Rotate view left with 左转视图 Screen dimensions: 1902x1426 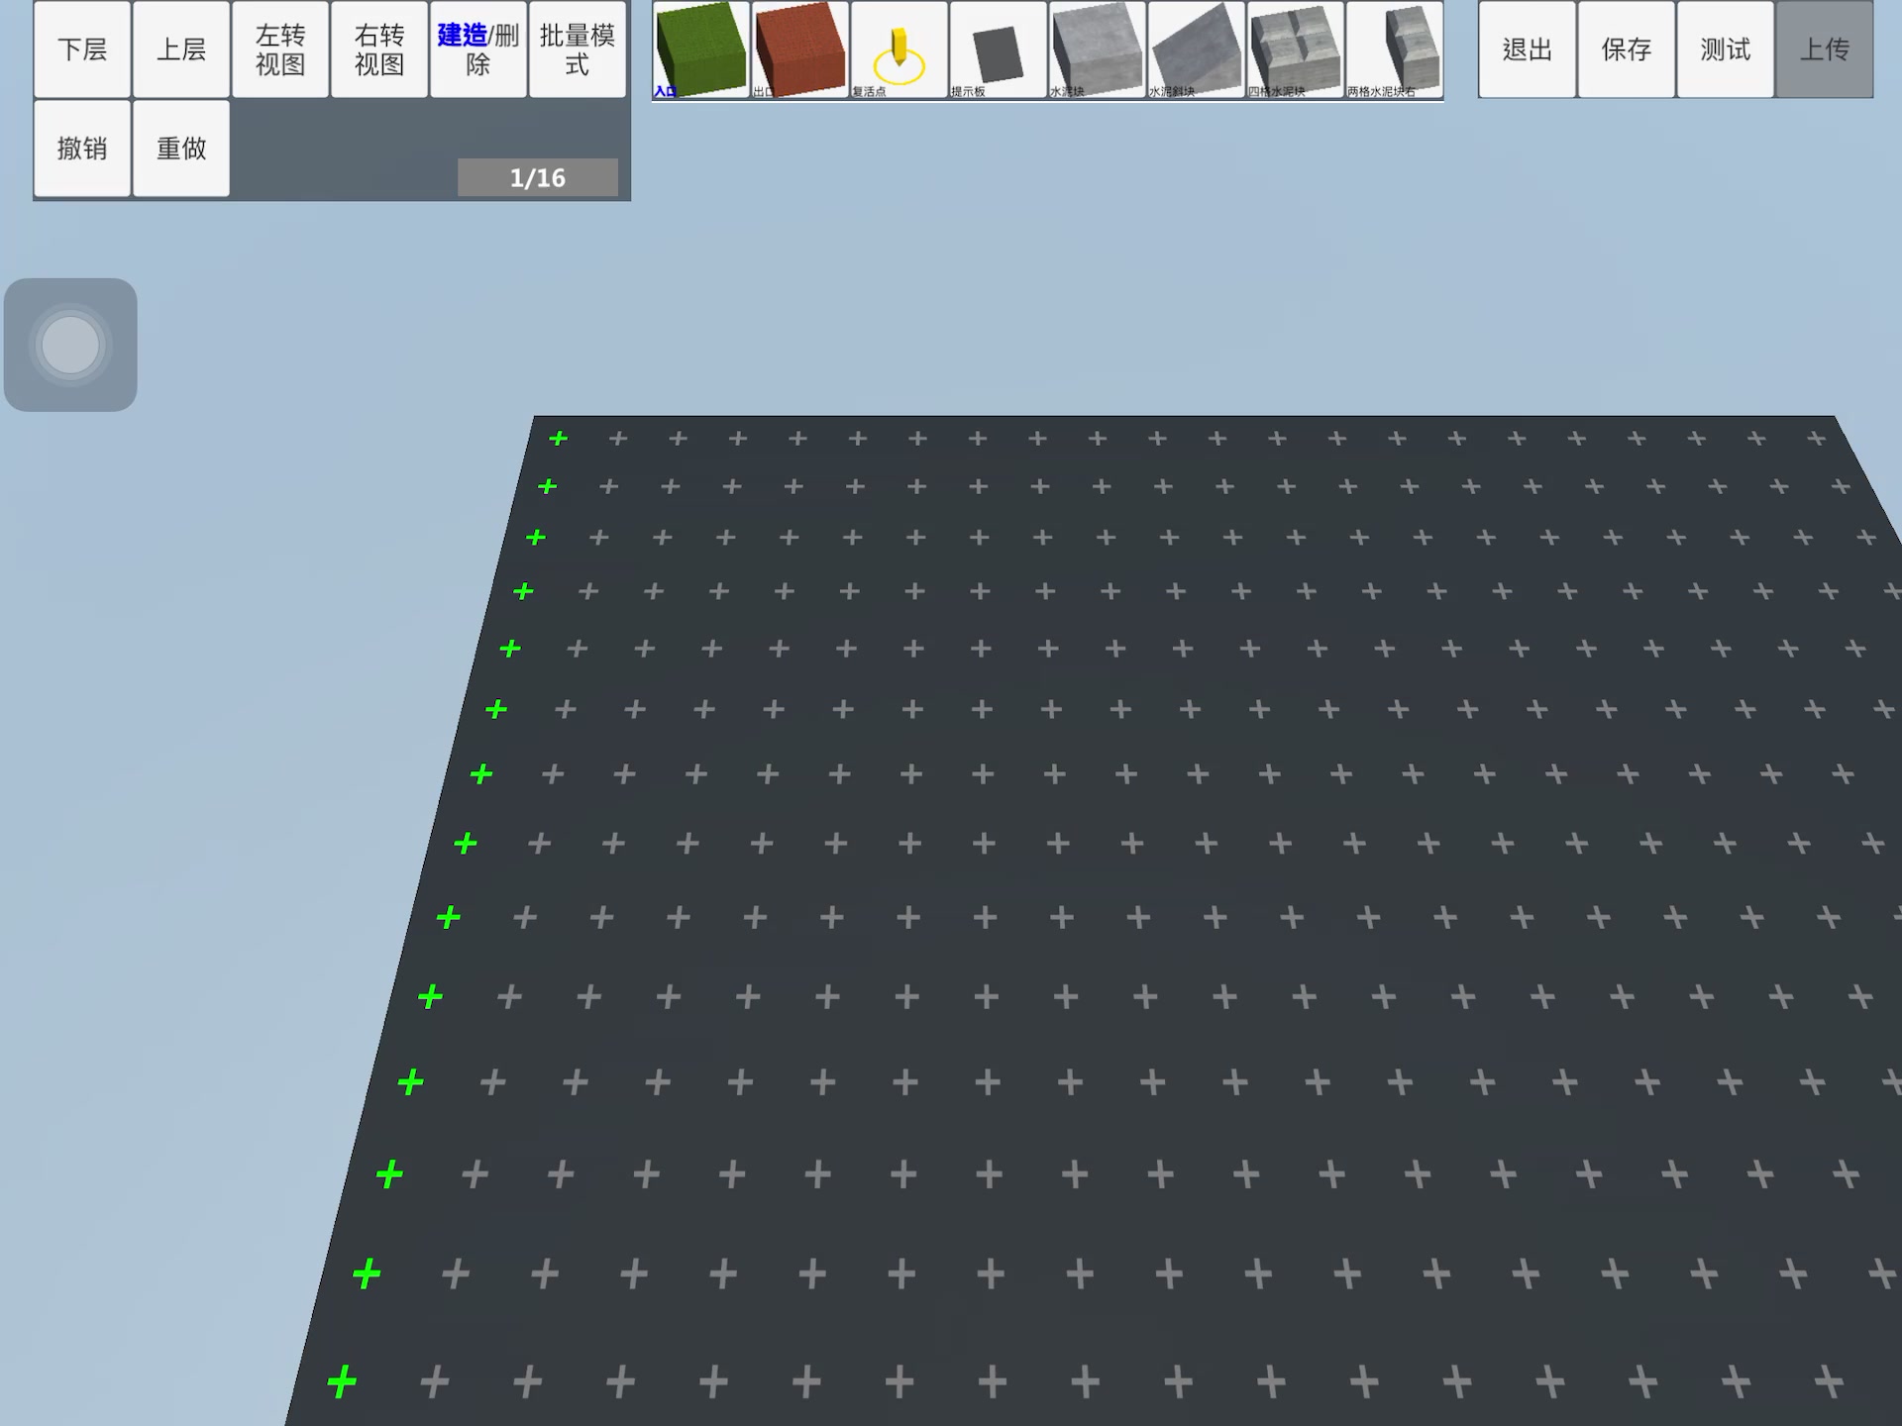[280, 50]
